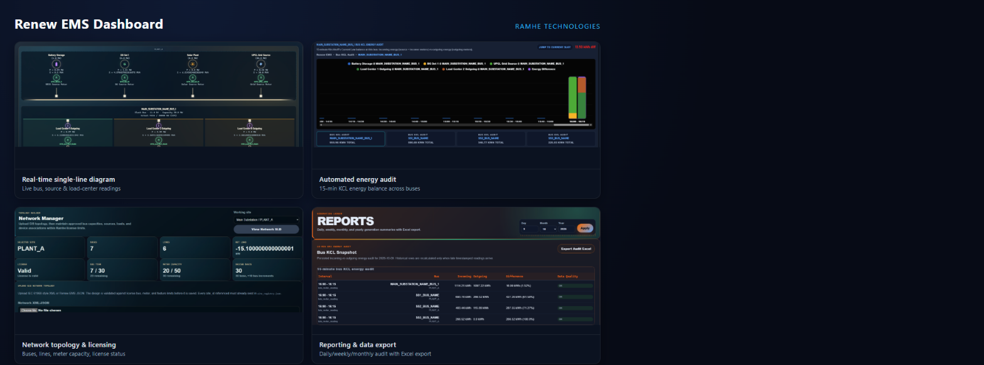
Task: Click SS3_BUS_NAME row in audit table
Action: click(456, 319)
